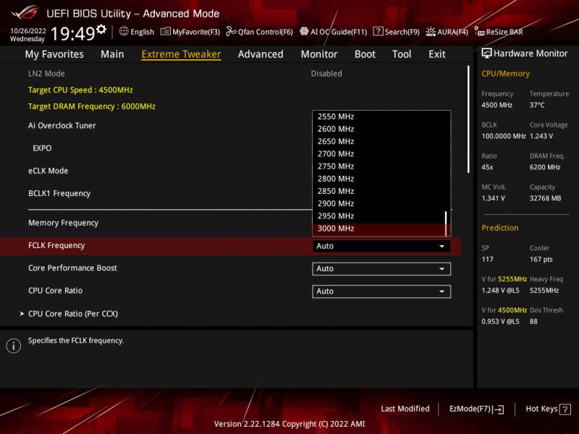Select the FCLK Frequency row label

56,245
